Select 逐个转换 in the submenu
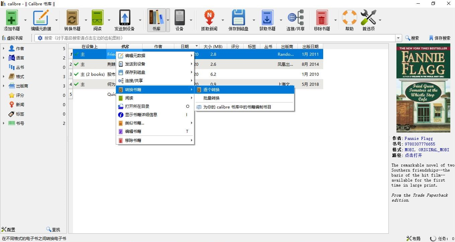The image size is (455, 242). click(244, 89)
